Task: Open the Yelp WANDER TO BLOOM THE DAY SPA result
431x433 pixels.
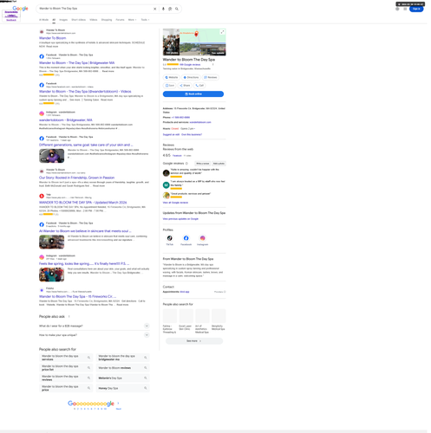Action: 83,203
